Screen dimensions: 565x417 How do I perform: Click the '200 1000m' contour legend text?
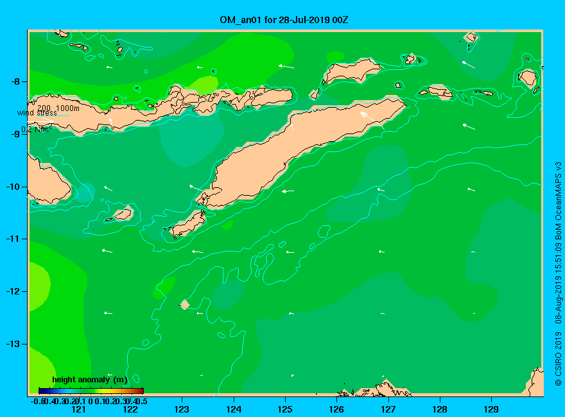[x=58, y=108]
